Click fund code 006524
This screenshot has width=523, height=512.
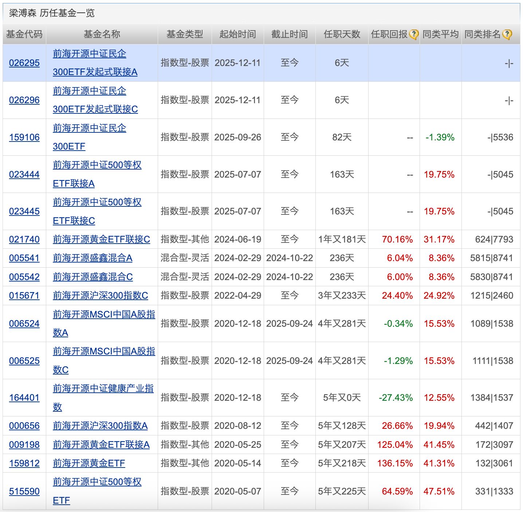pyautogui.click(x=24, y=324)
